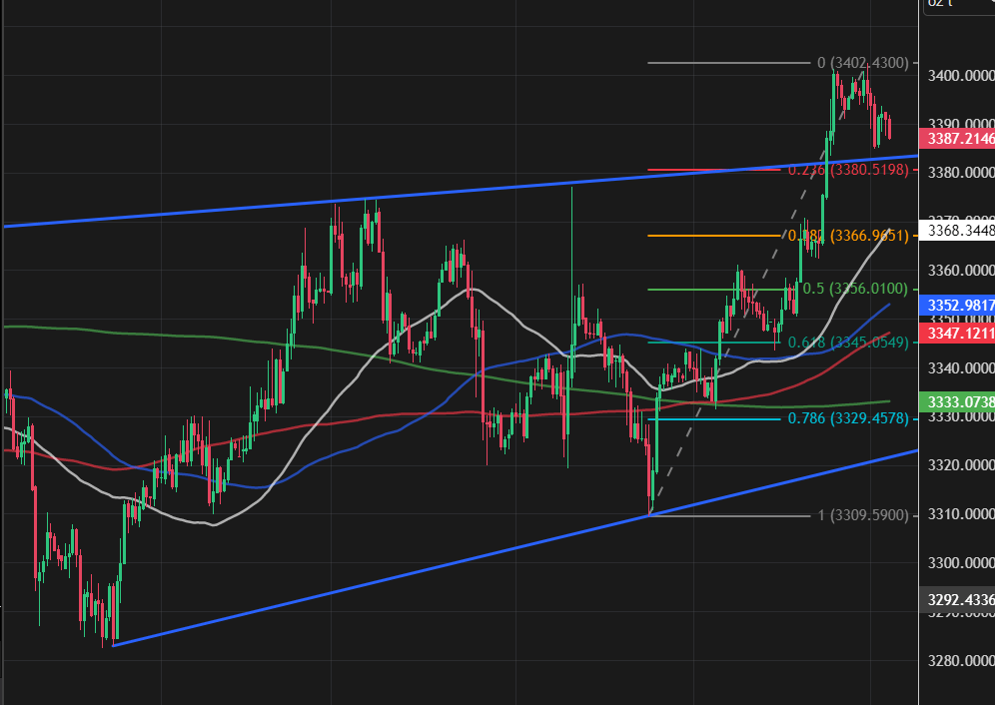Click the 0.786 (3329.4578) Fibonacci label

(x=848, y=418)
